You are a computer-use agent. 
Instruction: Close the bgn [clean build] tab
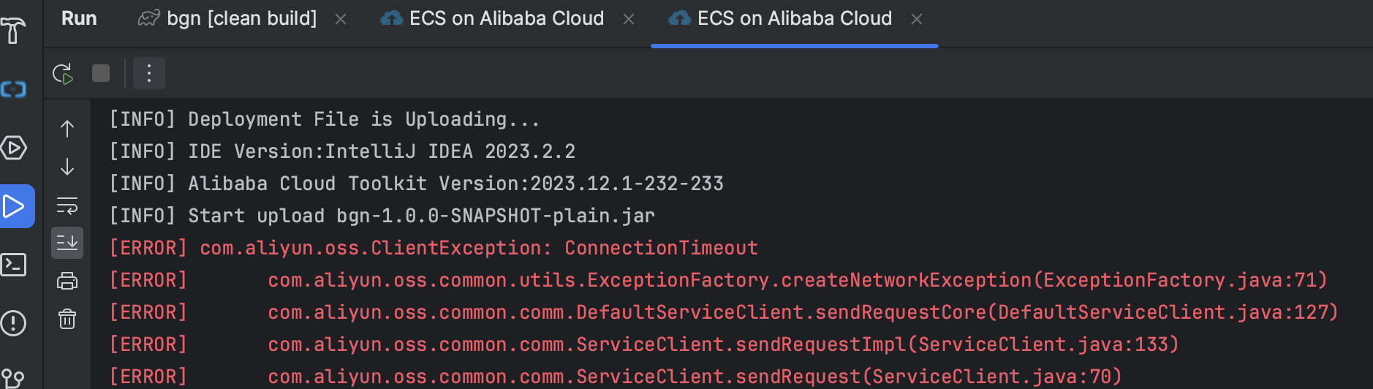[x=341, y=19]
